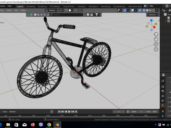
Task: Open the Global transform orientation dropdown
Action: [x=51, y=10]
